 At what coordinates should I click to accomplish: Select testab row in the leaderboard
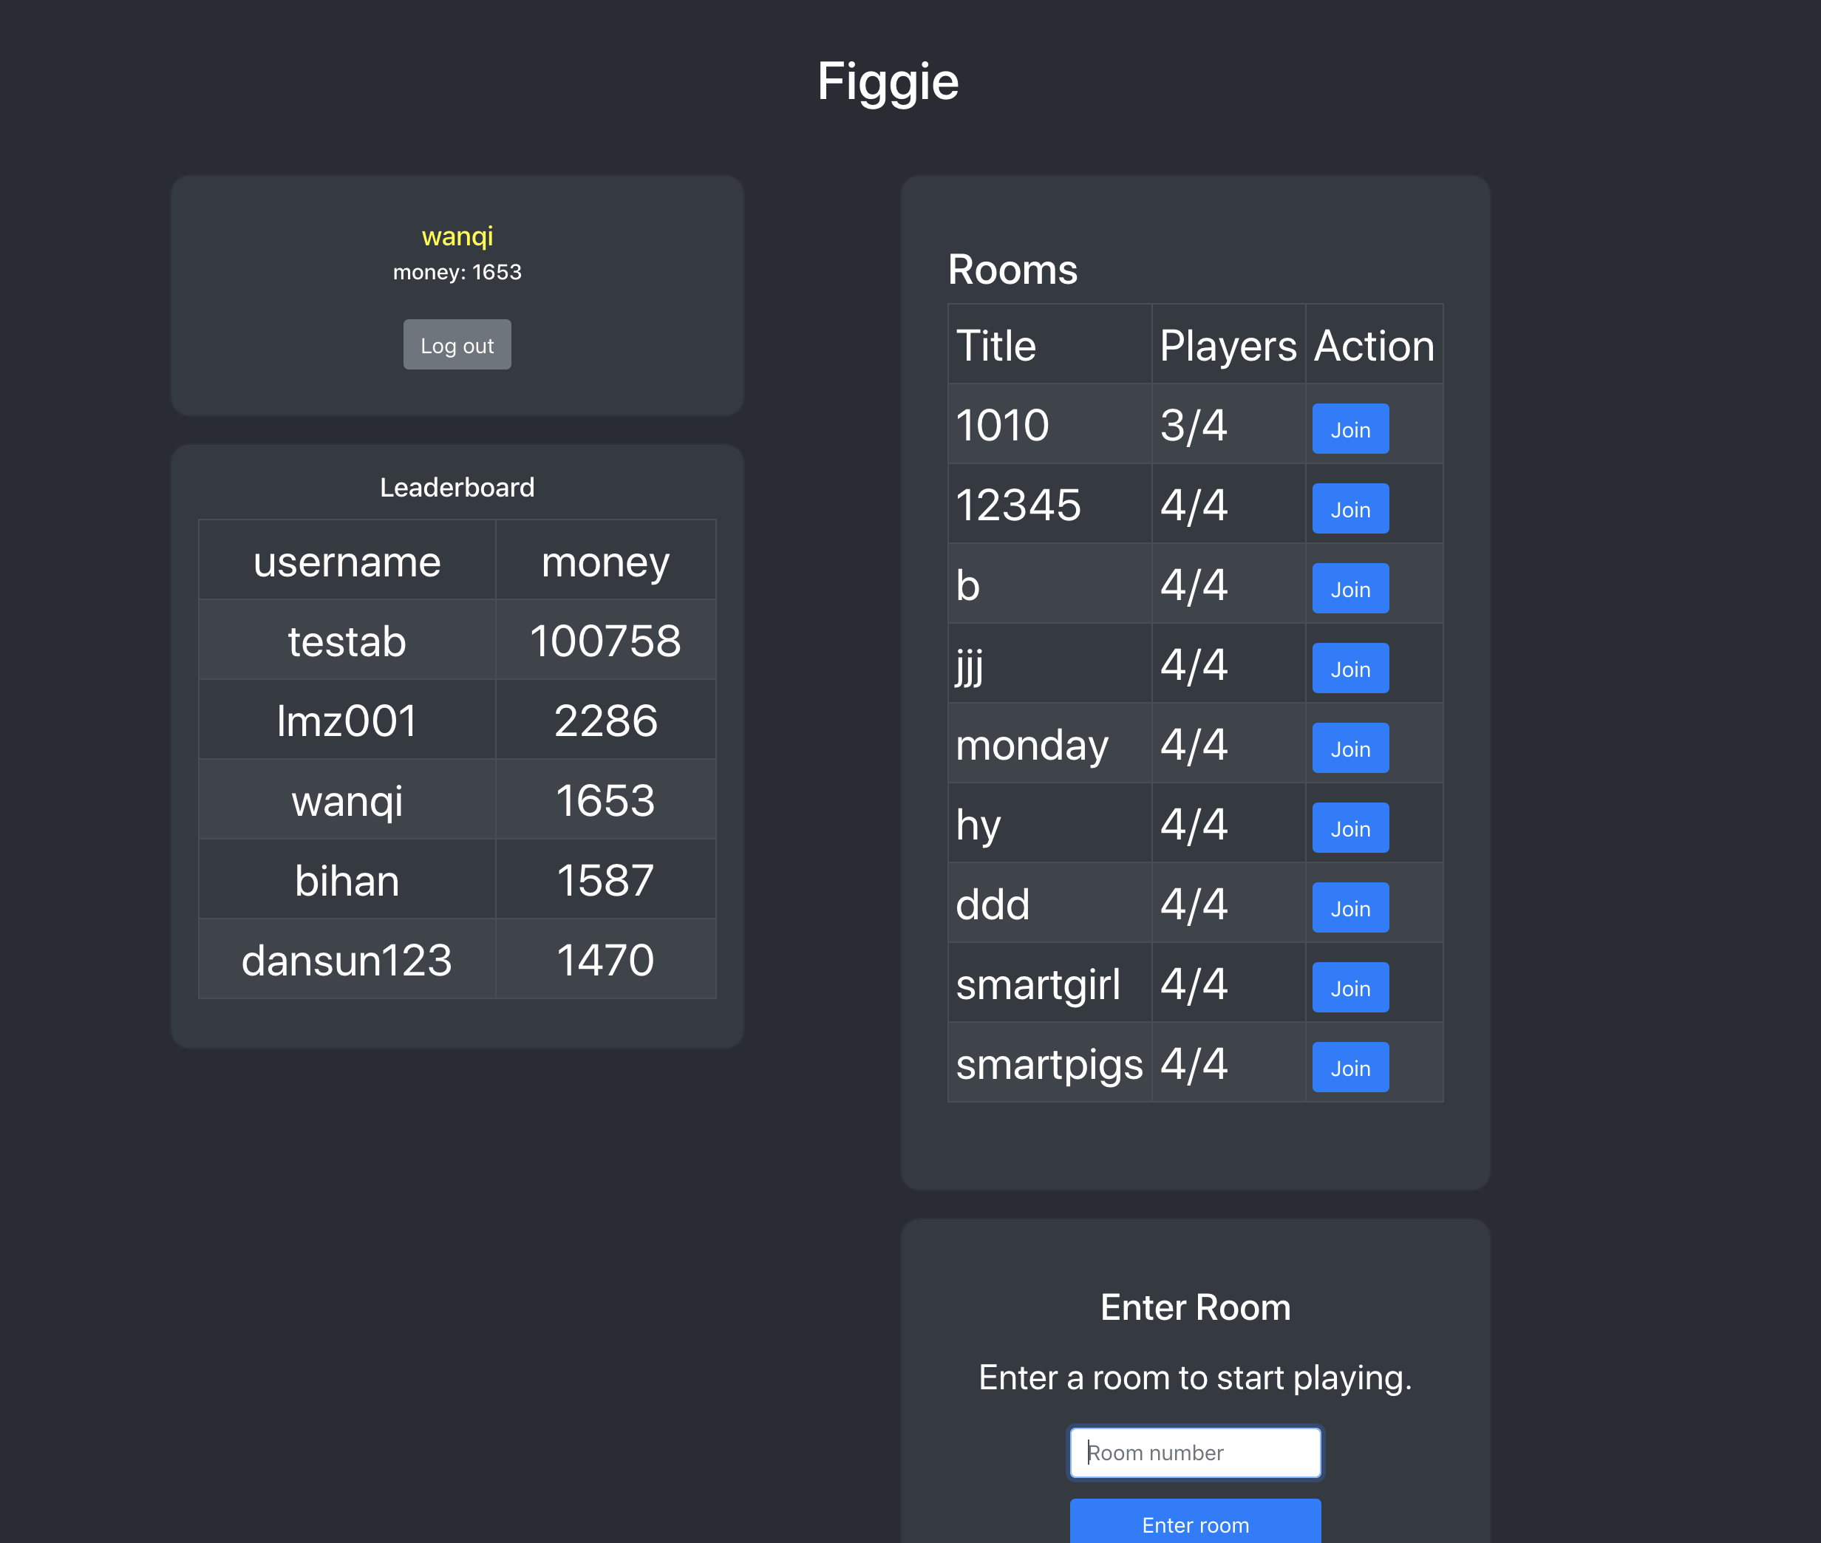pyautogui.click(x=347, y=640)
